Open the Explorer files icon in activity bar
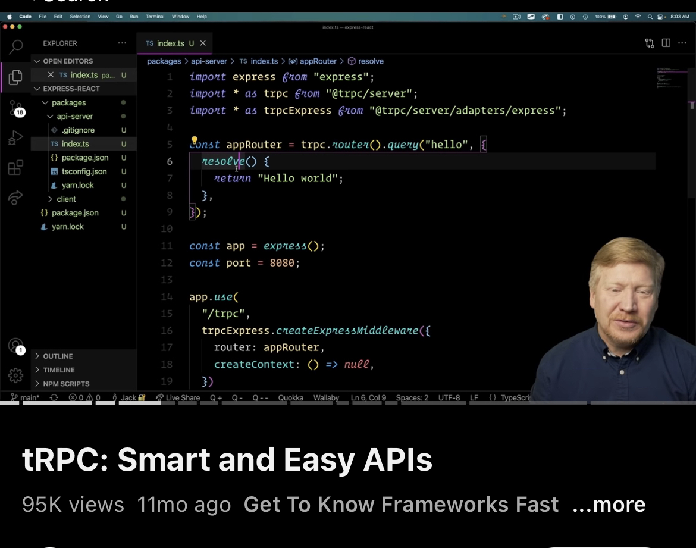The height and width of the screenshot is (548, 696). pyautogui.click(x=15, y=77)
